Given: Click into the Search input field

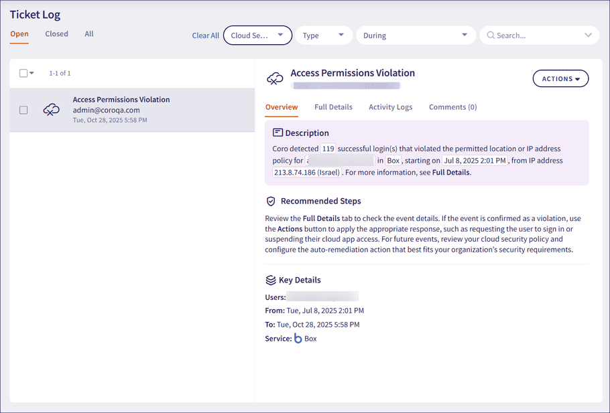Looking at the screenshot, I should [536, 35].
